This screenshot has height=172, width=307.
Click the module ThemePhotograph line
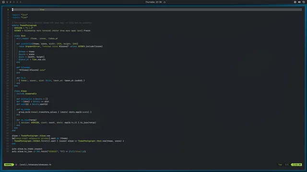[24, 25]
